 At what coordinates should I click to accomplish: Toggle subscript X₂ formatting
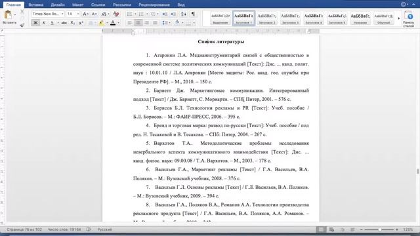pyautogui.click(x=73, y=23)
